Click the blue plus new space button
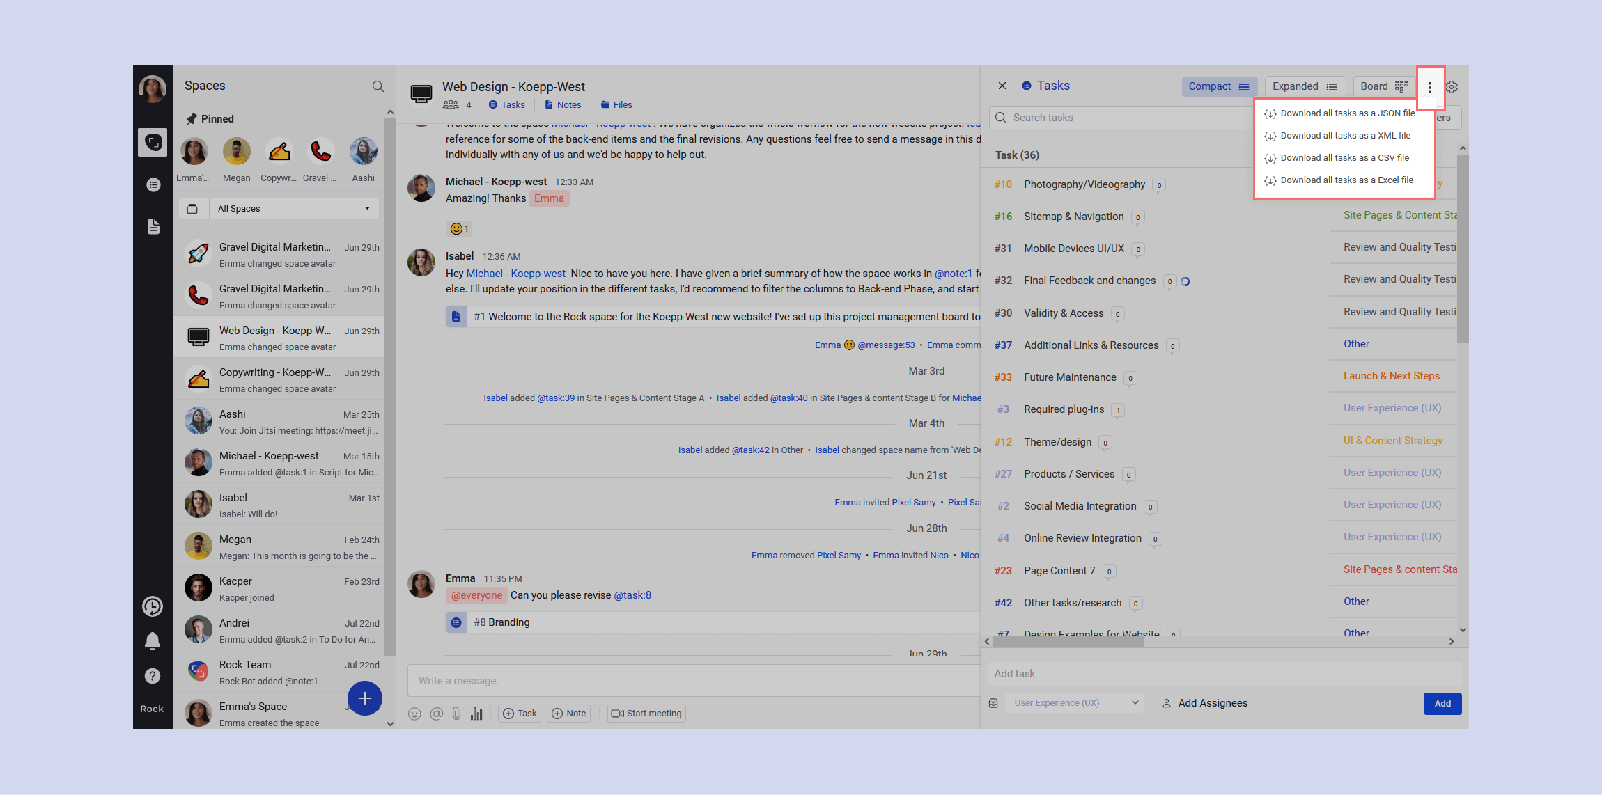Image resolution: width=1602 pixels, height=795 pixels. click(x=365, y=698)
